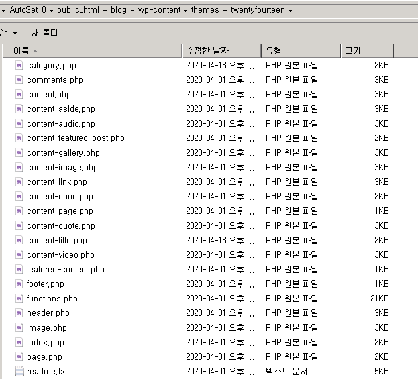Expand the wp-content breadcrumb dropdown arrow
Viewport: 418px width, 379px height.
click(185, 11)
